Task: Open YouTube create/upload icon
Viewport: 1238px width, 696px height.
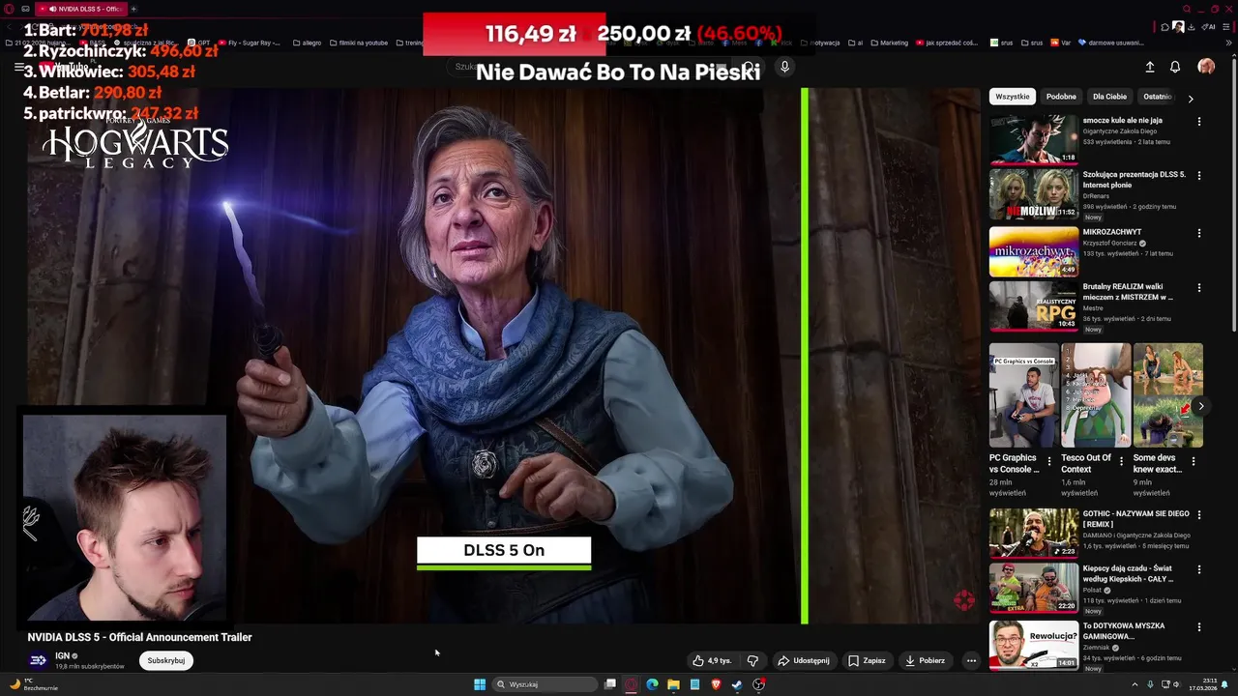Action: tap(1150, 67)
